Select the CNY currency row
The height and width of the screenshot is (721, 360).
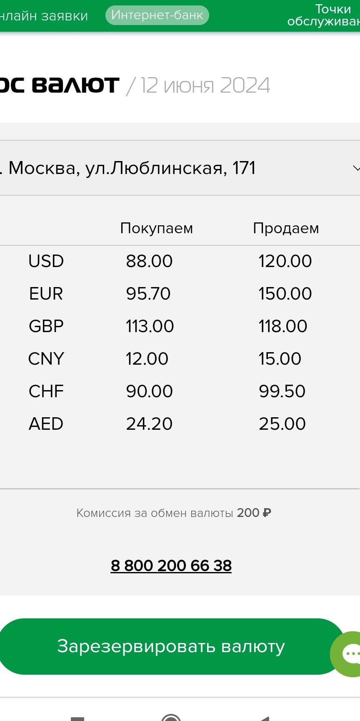[180, 359]
